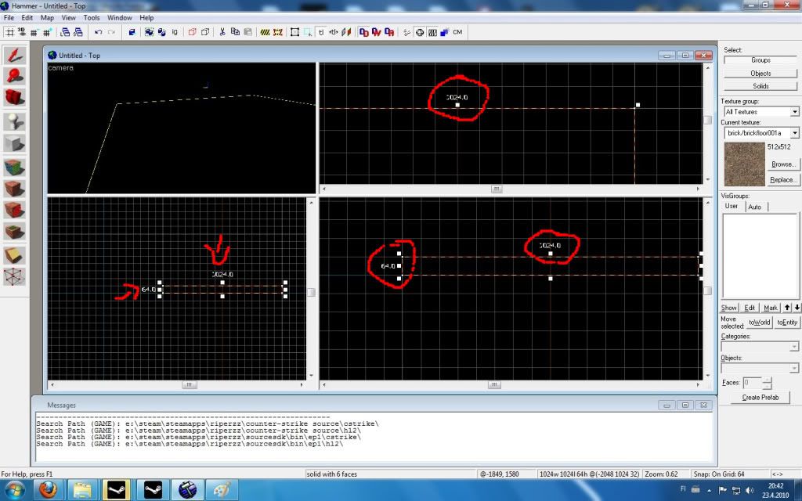
Task: Select the Camera tool
Action: (x=14, y=97)
